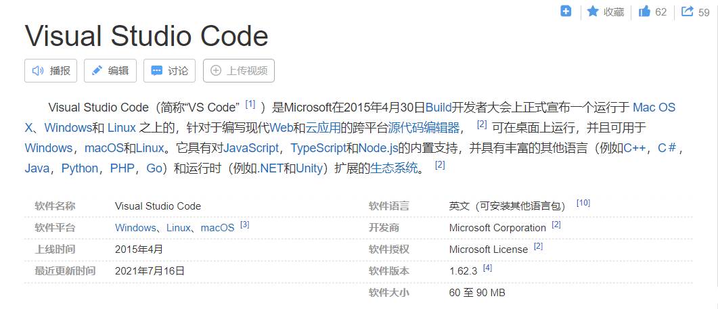
Task: Click the 上传视频 button
Action: [239, 70]
